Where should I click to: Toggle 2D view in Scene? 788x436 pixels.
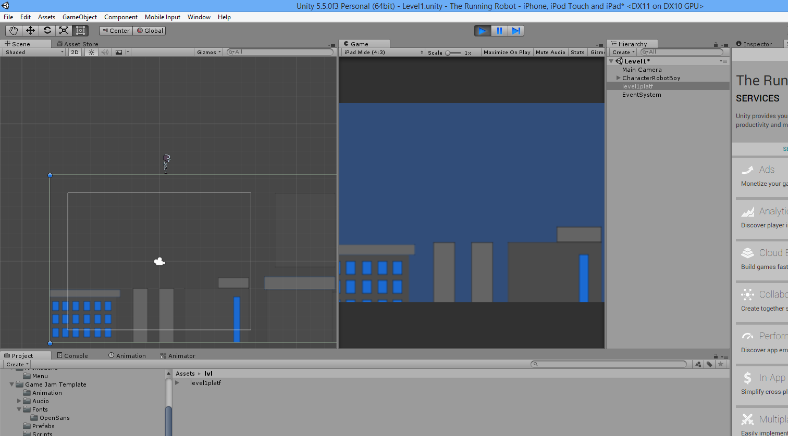coord(75,52)
